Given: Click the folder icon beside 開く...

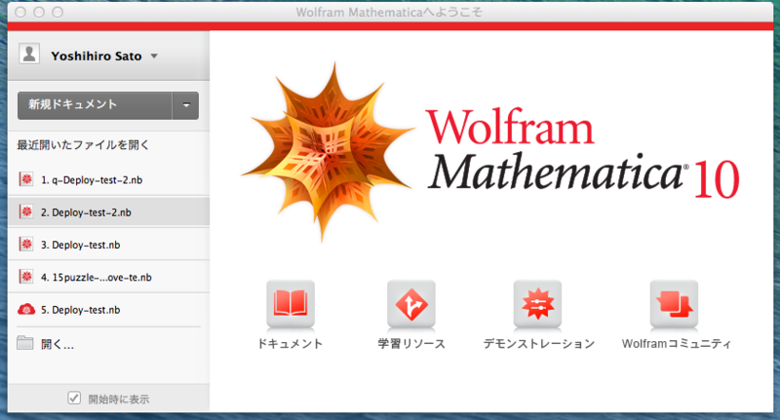Looking at the screenshot, I should click(x=25, y=343).
